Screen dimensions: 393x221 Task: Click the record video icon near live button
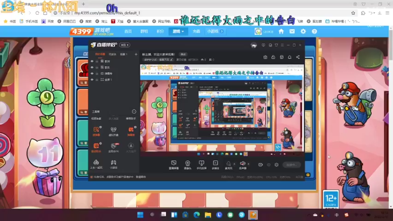tap(260, 165)
